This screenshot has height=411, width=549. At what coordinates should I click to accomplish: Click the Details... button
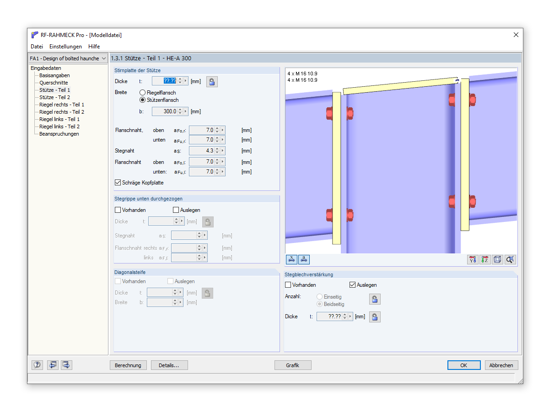[x=169, y=365]
